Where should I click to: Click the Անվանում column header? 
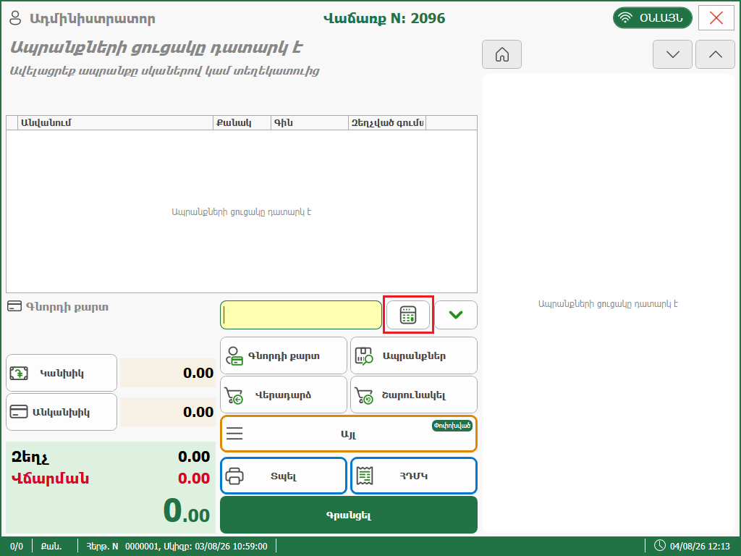pyautogui.click(x=115, y=123)
